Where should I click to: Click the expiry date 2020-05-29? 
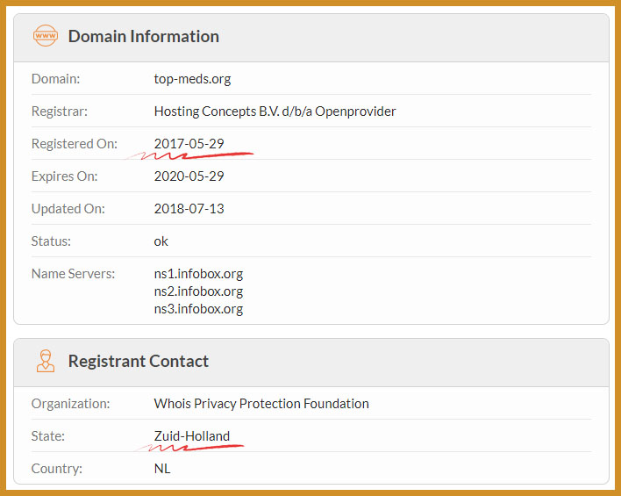pos(189,176)
